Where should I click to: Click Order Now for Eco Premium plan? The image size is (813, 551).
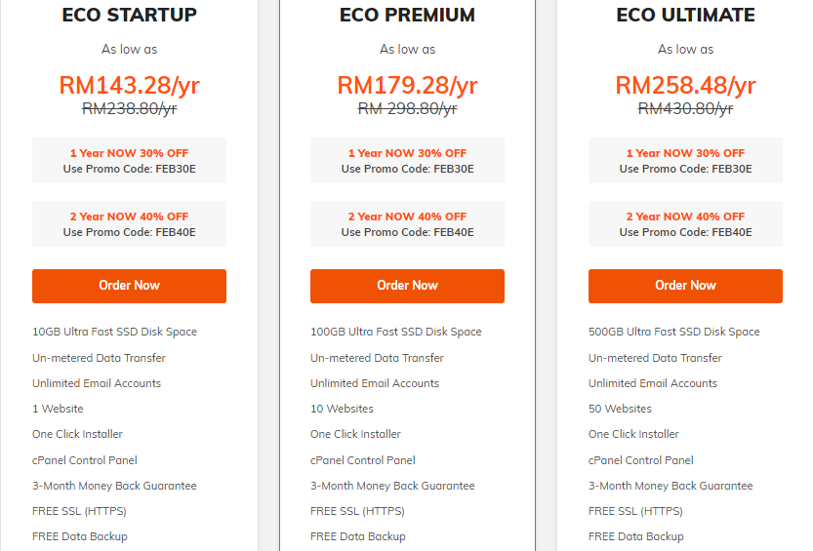pyautogui.click(x=407, y=286)
